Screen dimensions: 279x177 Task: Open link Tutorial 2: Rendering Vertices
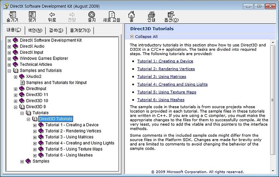tap(166, 69)
